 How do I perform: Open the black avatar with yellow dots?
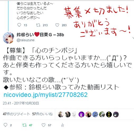(x=109, y=114)
